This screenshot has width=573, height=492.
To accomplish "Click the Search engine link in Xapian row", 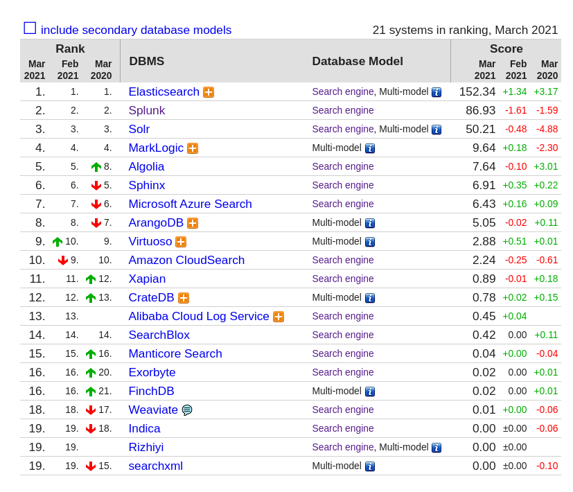I will 343,279.
